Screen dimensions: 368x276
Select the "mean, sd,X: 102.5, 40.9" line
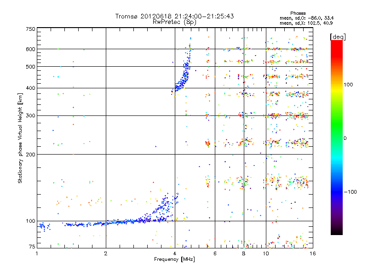[x=306, y=23]
